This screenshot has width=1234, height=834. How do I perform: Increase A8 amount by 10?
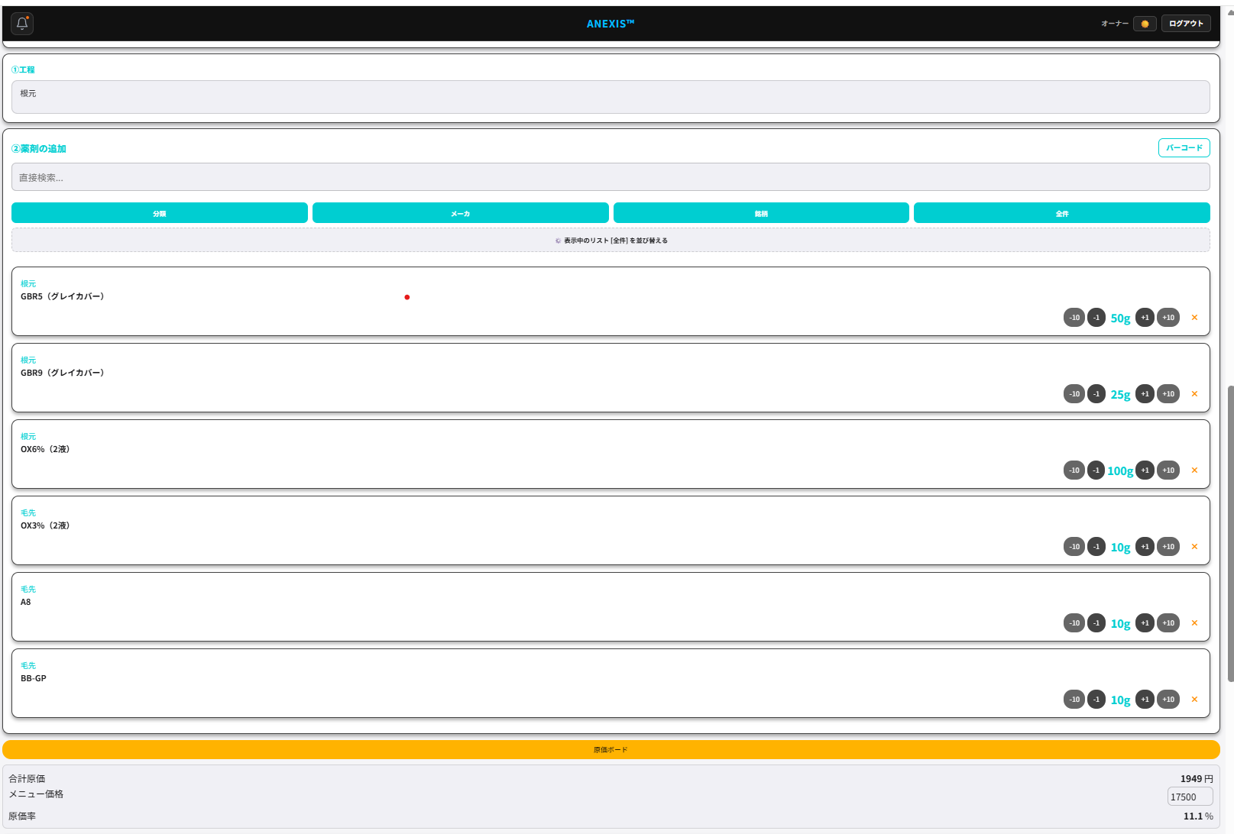click(x=1168, y=623)
